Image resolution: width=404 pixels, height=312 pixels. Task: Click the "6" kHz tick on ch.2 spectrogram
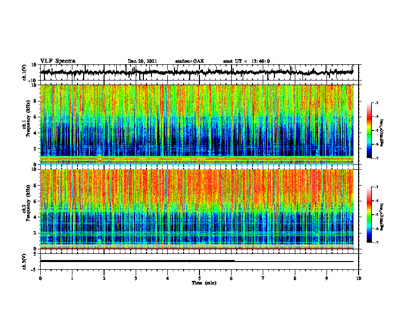coord(36,201)
